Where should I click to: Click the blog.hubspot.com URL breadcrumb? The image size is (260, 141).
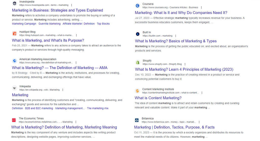click(x=46, y=35)
